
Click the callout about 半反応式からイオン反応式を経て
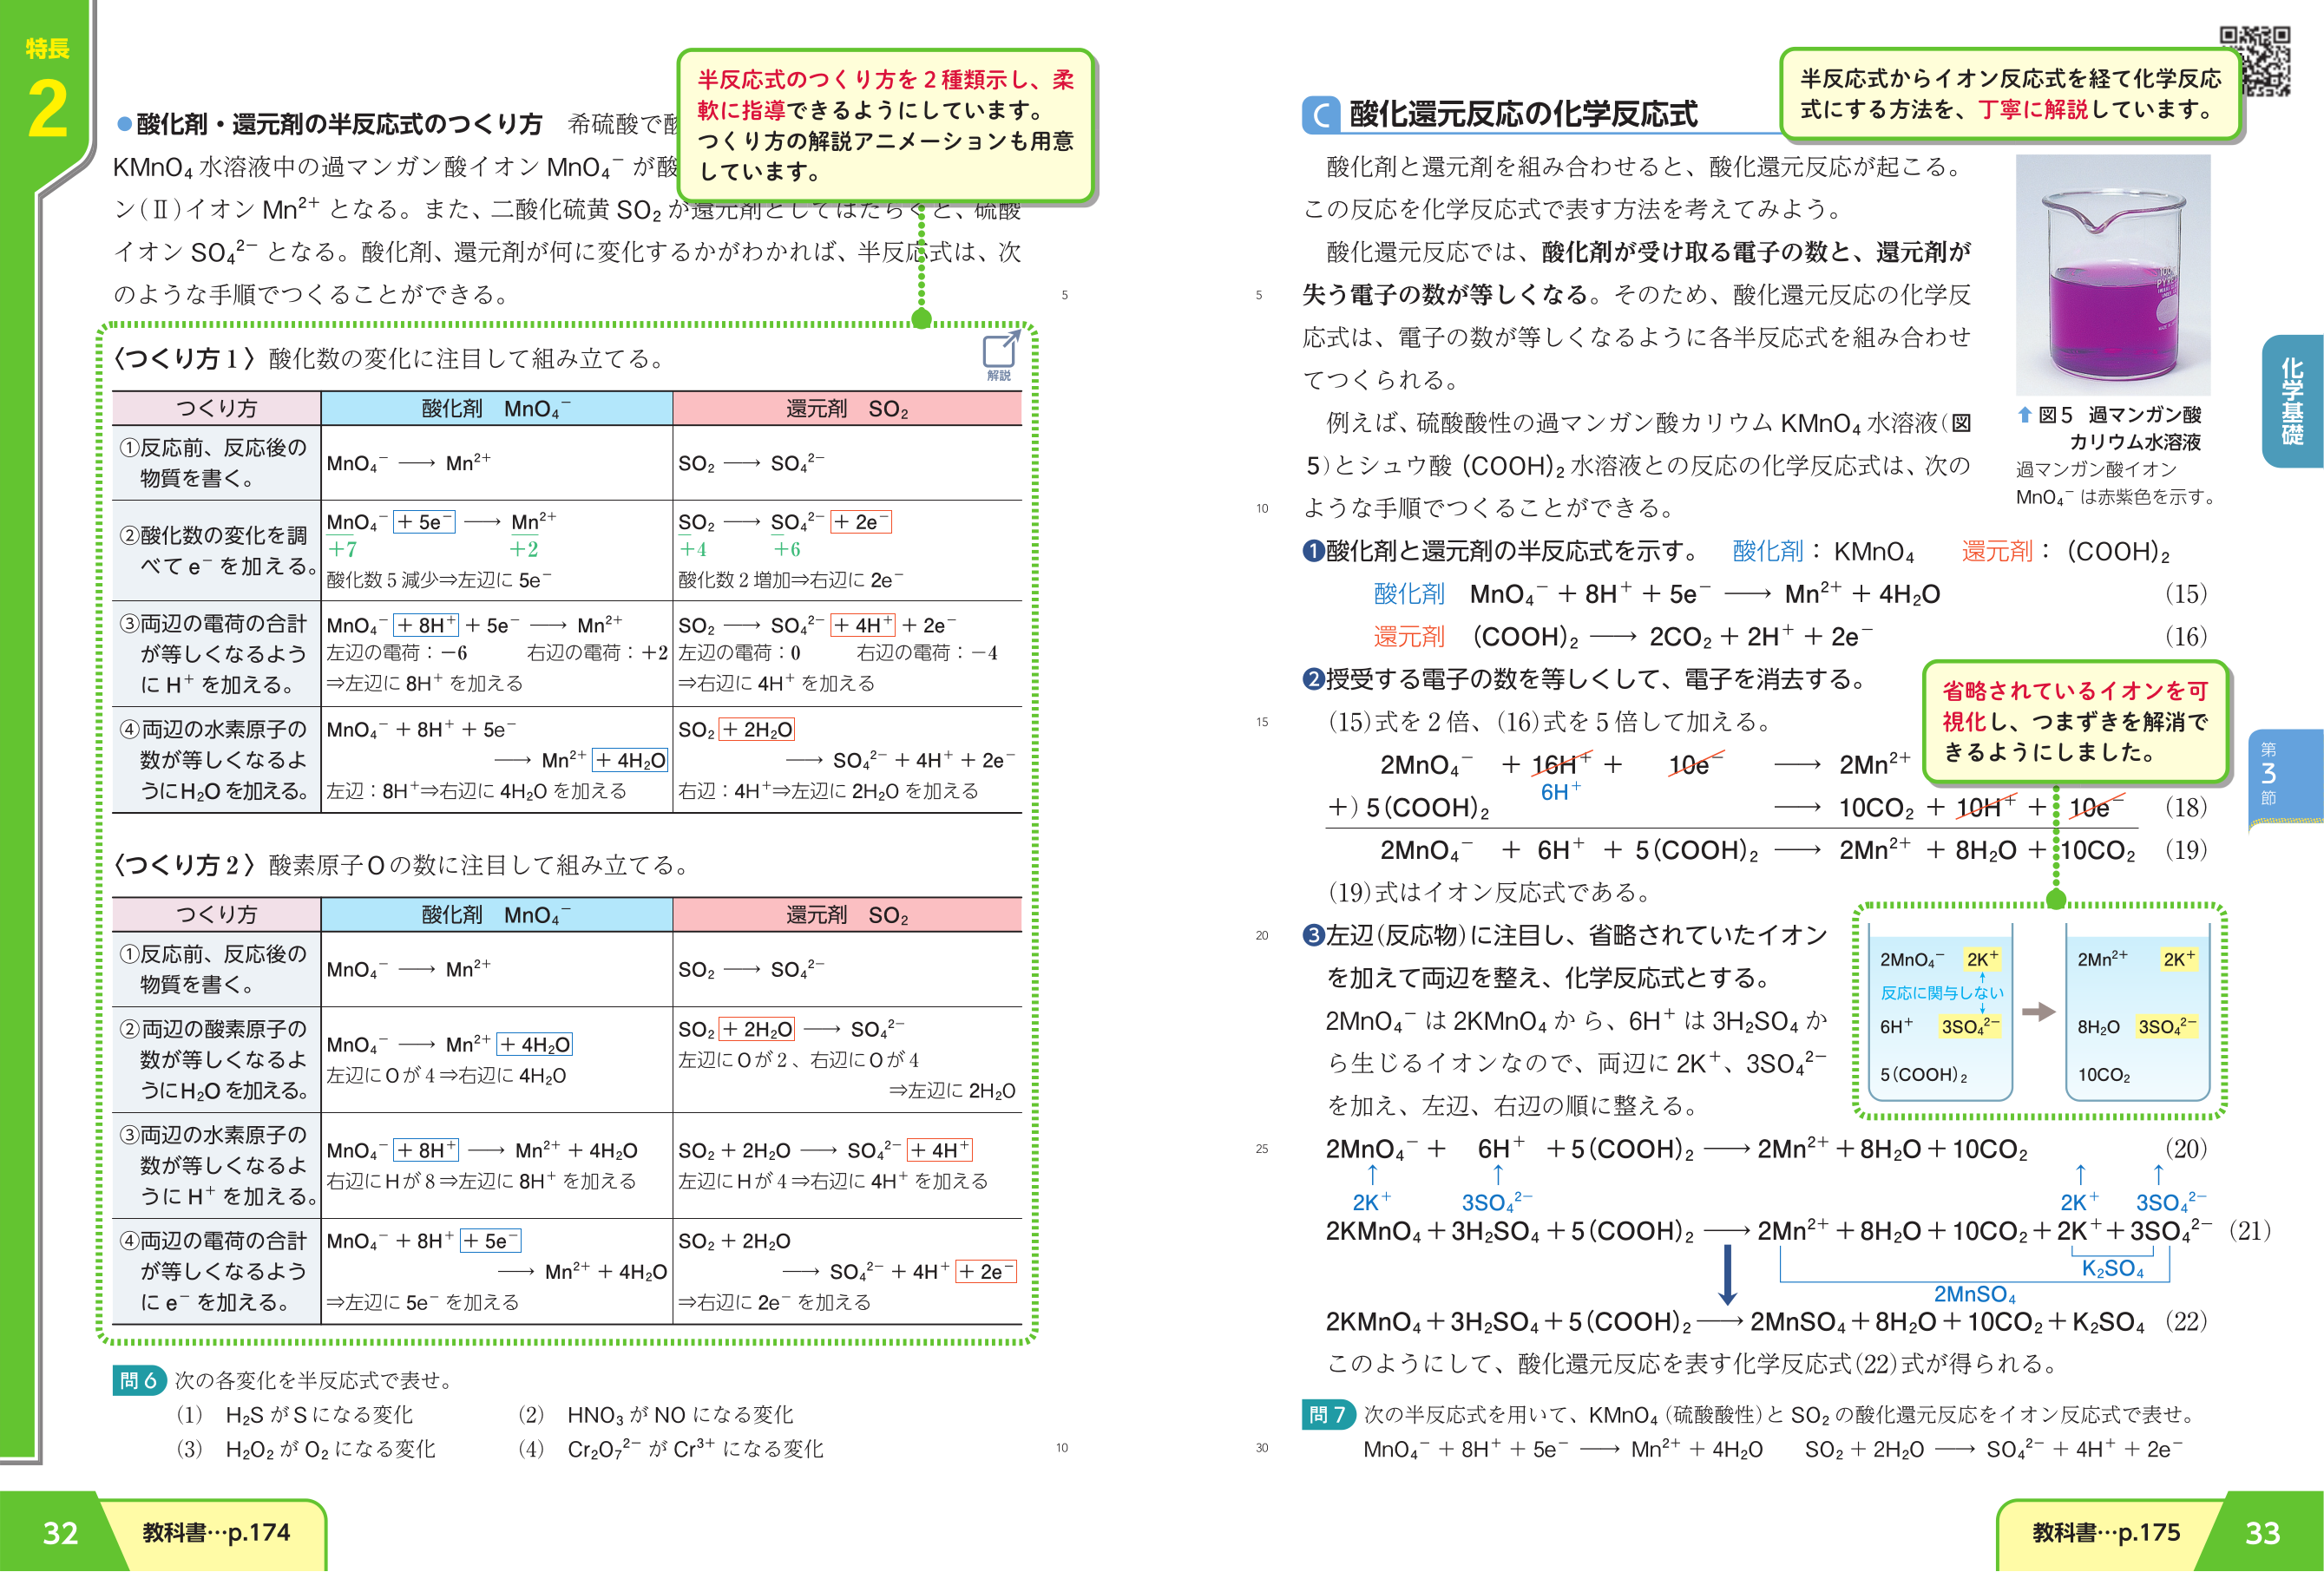point(2010,94)
